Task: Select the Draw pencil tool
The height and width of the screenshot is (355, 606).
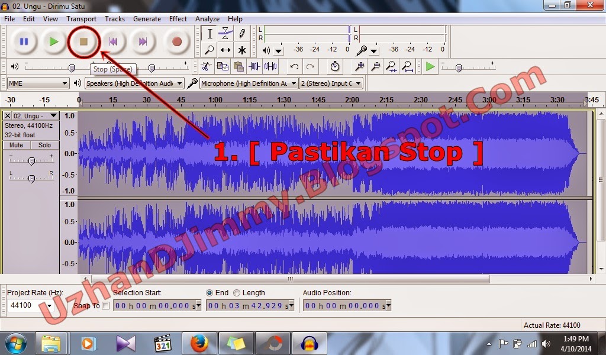Action: coord(242,34)
